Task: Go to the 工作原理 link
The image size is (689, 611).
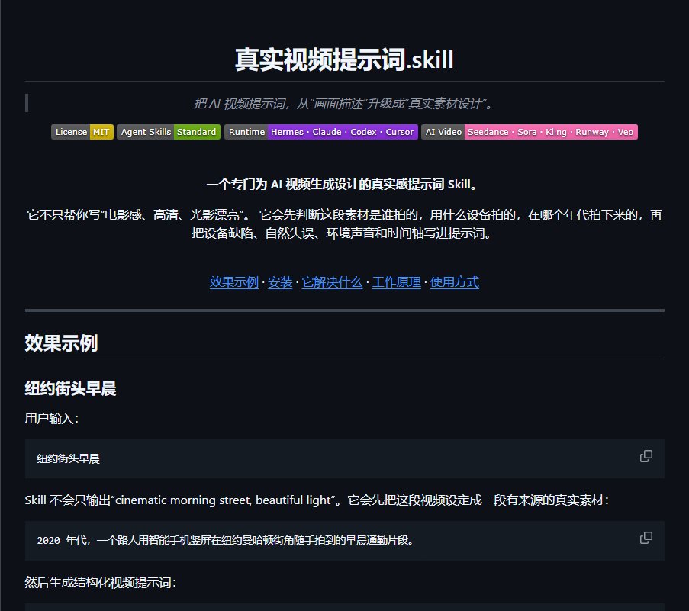Action: 396,282
